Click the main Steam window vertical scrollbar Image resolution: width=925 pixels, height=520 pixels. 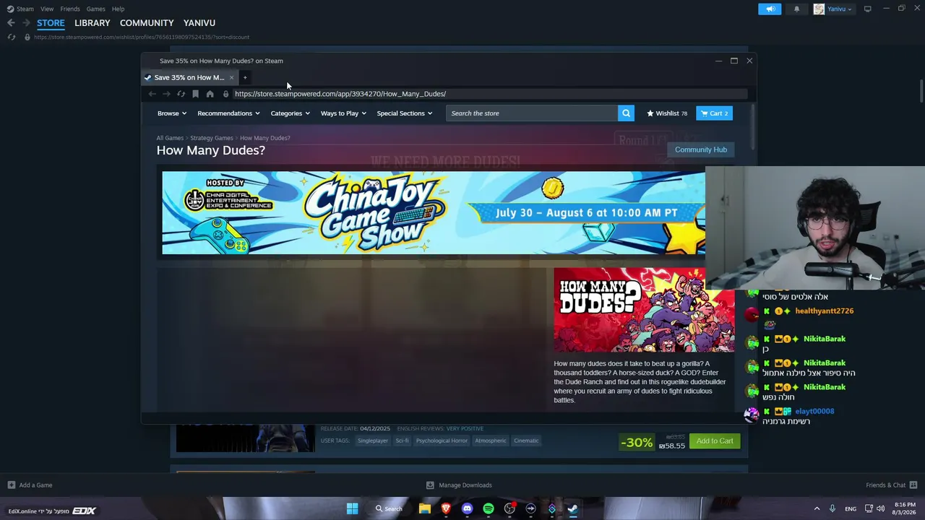[921, 90]
